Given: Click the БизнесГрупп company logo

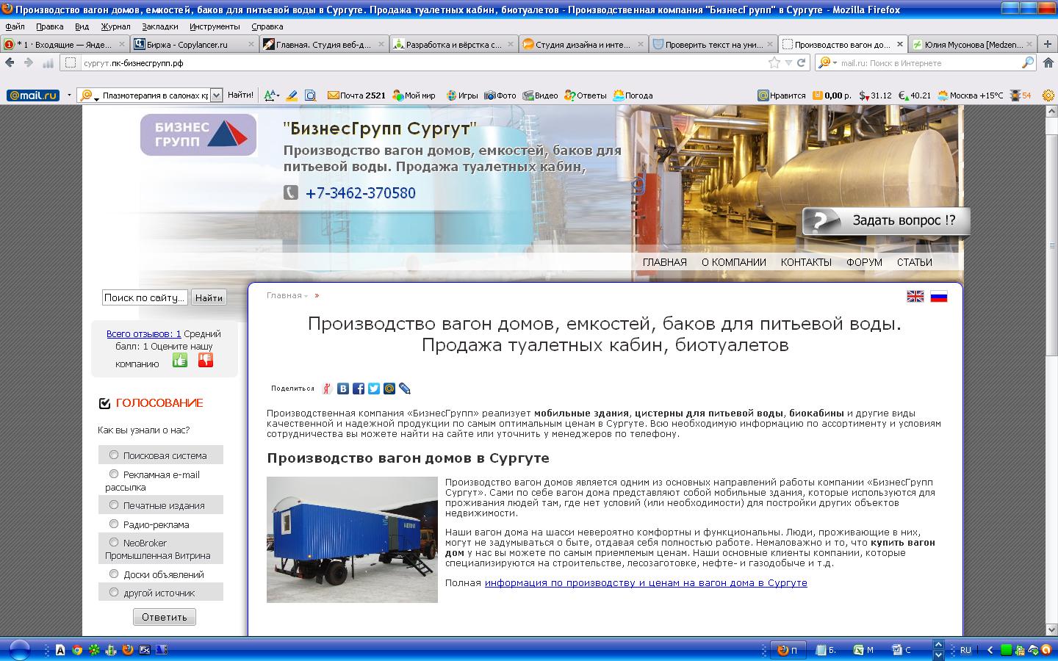Looking at the screenshot, I should click(x=198, y=134).
